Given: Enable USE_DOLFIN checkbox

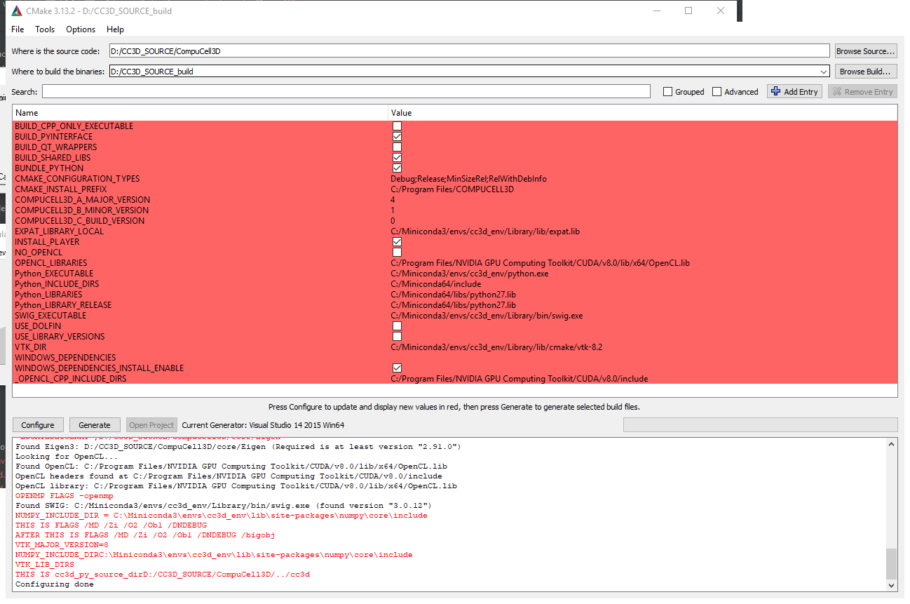Looking at the screenshot, I should click(397, 326).
